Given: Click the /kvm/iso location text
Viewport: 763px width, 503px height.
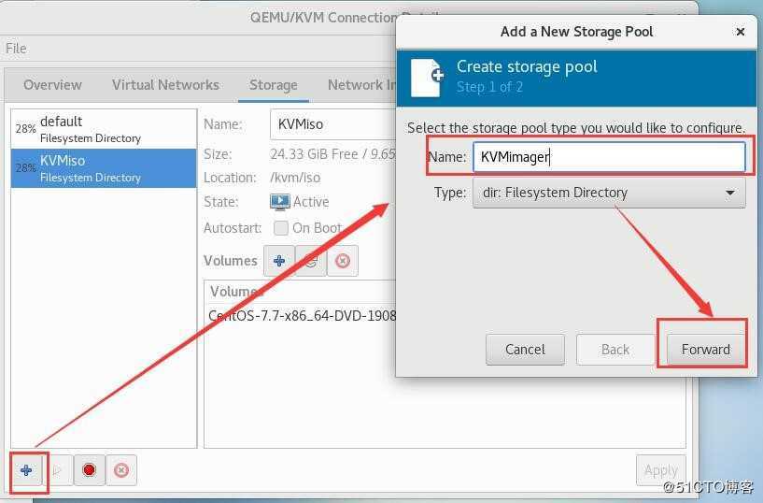Looking at the screenshot, I should coord(295,178).
